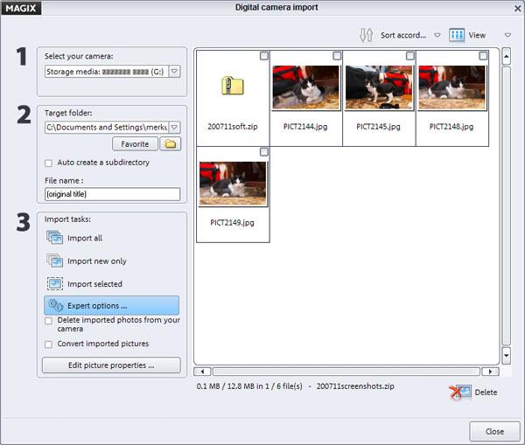
Task: Choose the Import selected task
Action: tap(84, 284)
